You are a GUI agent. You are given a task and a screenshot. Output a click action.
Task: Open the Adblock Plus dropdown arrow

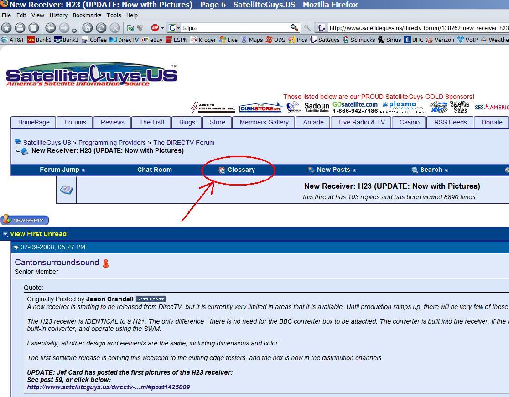coord(162,28)
